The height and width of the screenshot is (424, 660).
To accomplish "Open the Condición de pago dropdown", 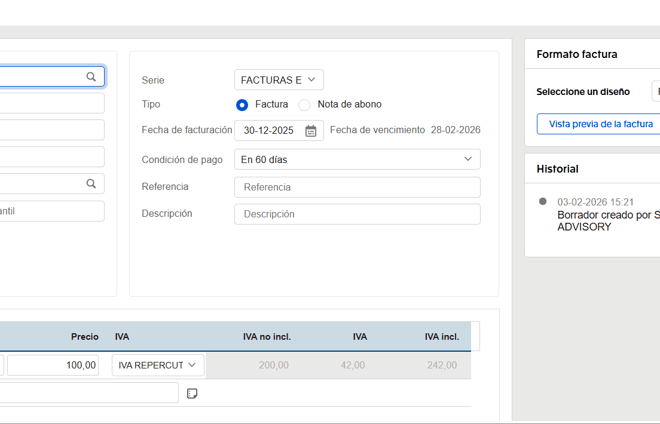I will tap(357, 159).
